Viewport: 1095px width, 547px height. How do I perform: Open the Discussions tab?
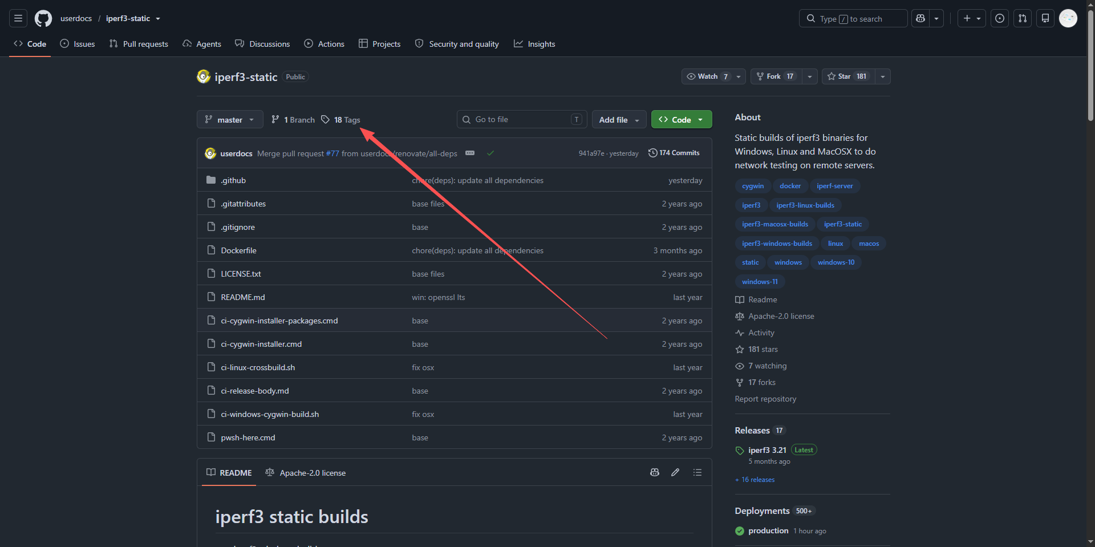[262, 44]
